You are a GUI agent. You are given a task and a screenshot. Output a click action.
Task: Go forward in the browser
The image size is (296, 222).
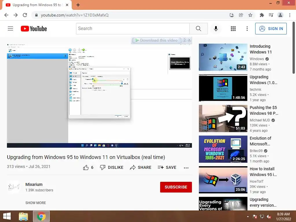(16, 15)
